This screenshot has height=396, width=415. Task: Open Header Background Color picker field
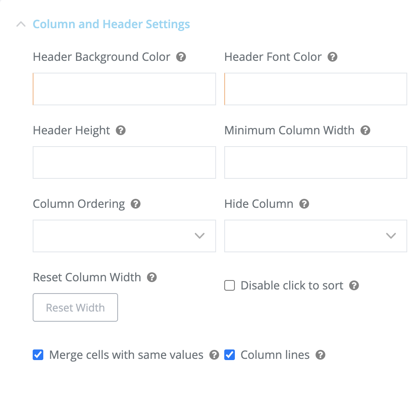125,89
